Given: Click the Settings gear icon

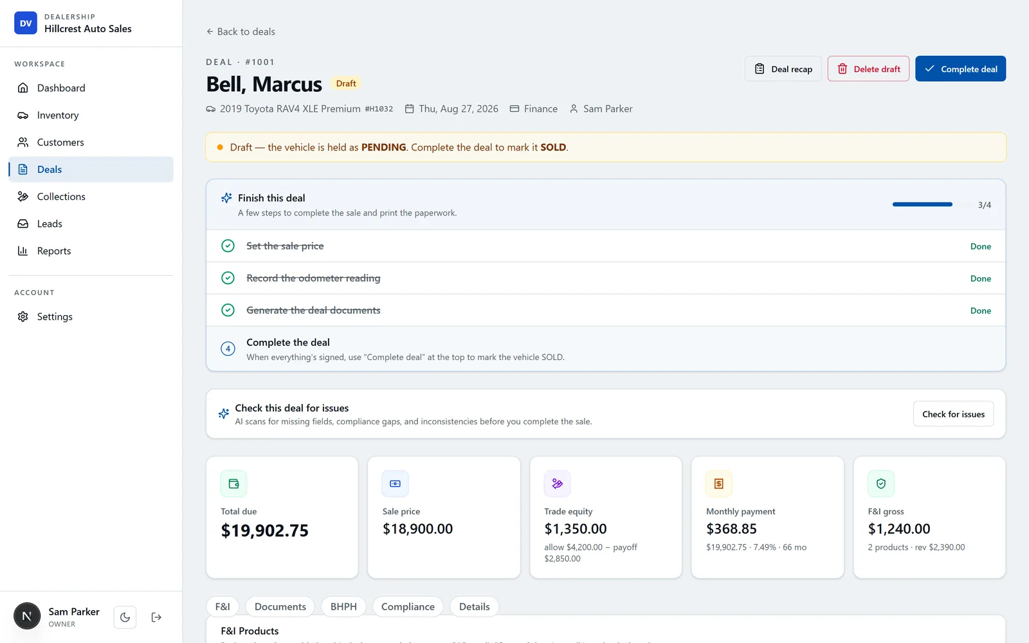Looking at the screenshot, I should pyautogui.click(x=23, y=316).
